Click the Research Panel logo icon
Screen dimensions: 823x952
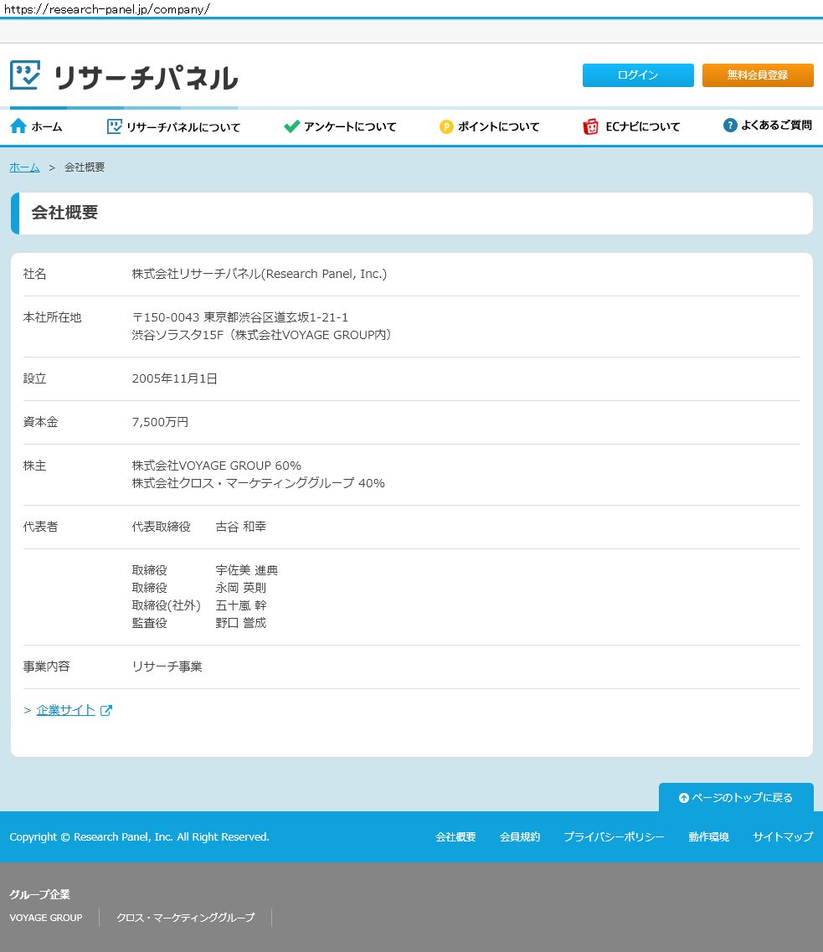click(25, 76)
